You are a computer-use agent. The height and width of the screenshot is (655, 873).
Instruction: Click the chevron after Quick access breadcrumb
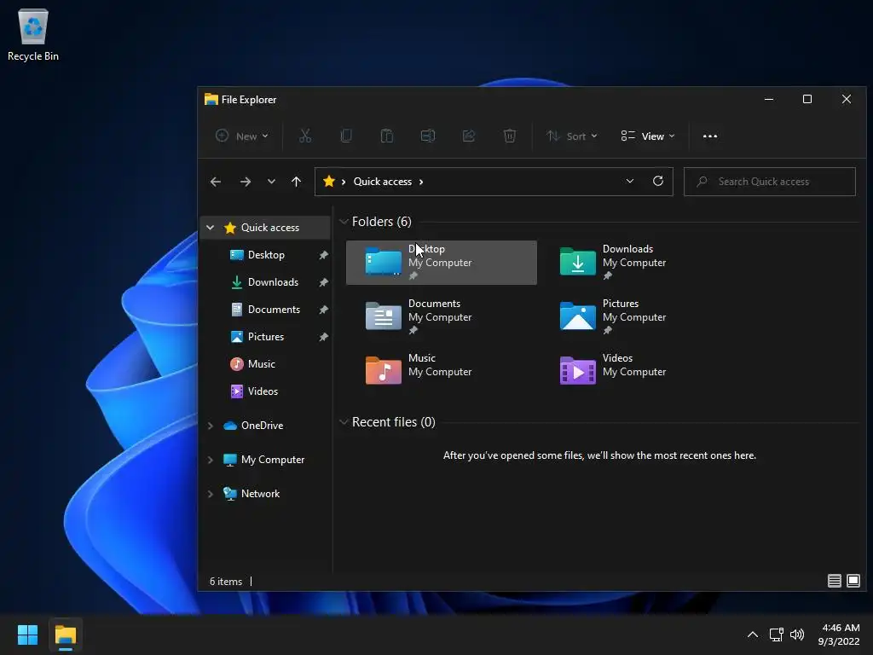click(421, 182)
